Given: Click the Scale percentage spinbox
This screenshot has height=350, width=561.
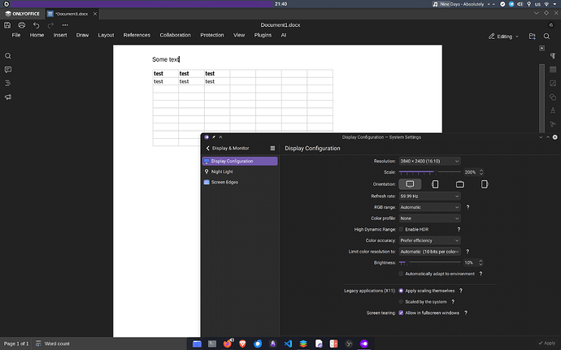Looking at the screenshot, I should (x=473, y=172).
